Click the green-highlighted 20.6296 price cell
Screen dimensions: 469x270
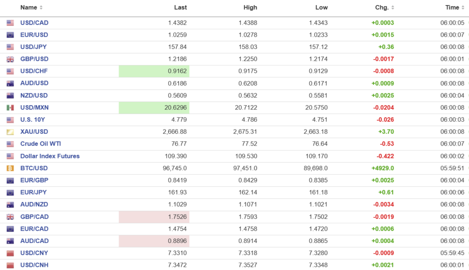[x=154, y=108]
